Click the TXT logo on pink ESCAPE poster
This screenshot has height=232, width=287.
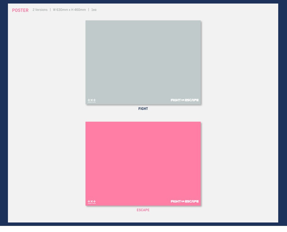pos(92,202)
